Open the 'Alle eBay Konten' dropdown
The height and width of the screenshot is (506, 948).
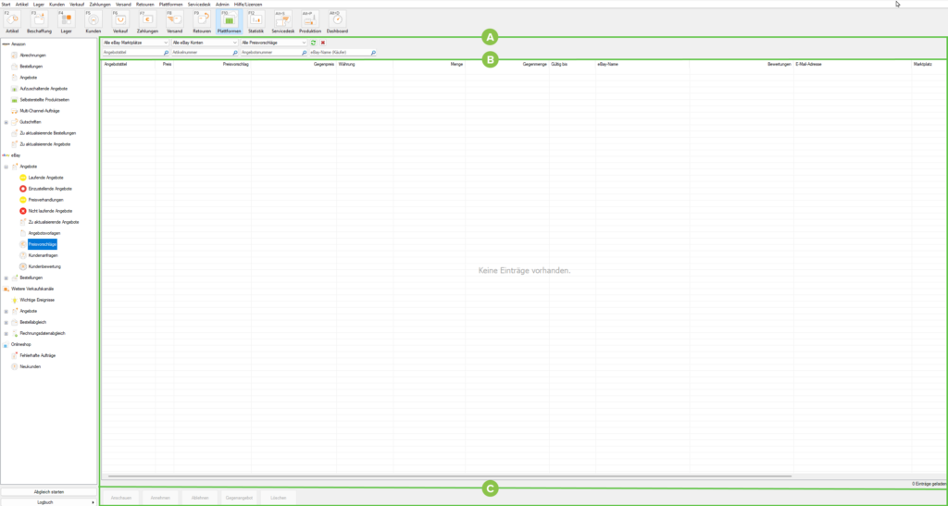[205, 43]
